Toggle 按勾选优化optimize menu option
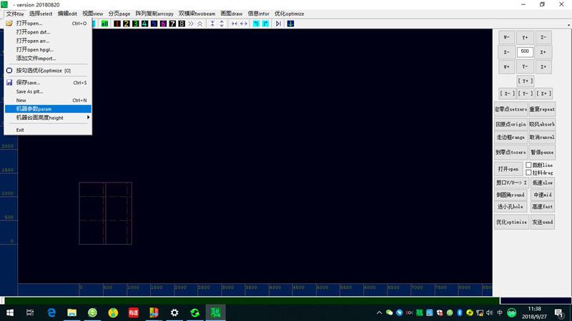 [x=48, y=71]
